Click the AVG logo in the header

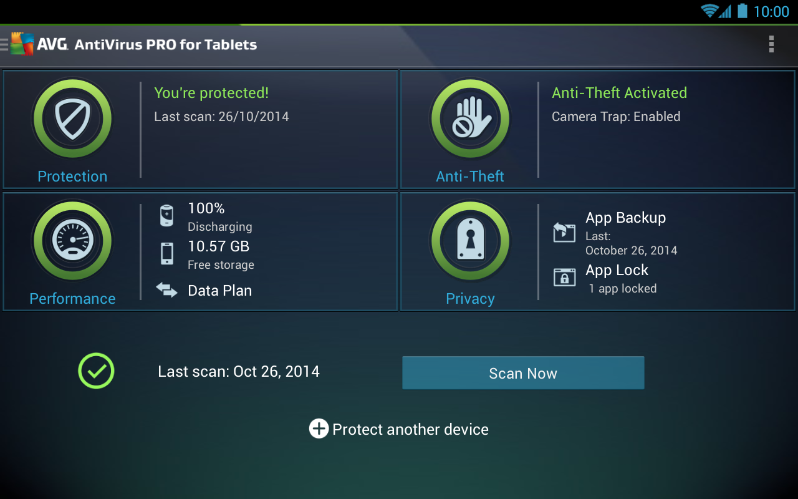click(25, 44)
